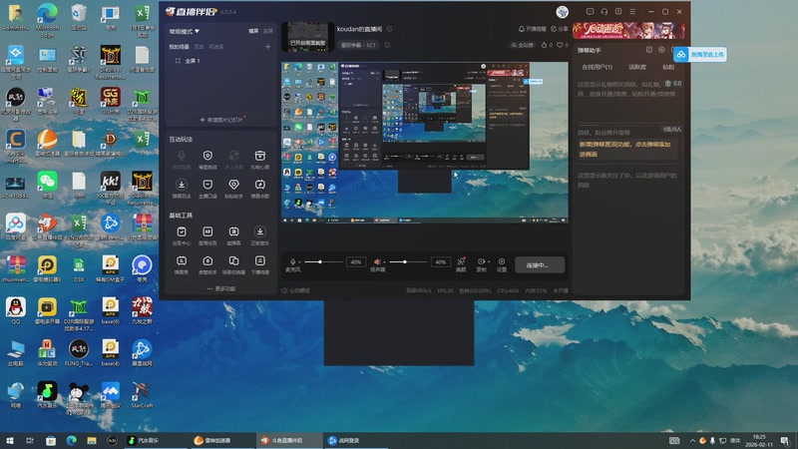Image resolution: width=798 pixels, height=449 pixels.
Task: Switch to 活跃度 tab
Action: point(637,67)
